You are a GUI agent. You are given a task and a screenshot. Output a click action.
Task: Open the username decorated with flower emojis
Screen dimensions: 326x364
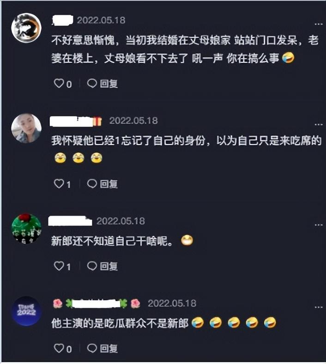coord(97,303)
